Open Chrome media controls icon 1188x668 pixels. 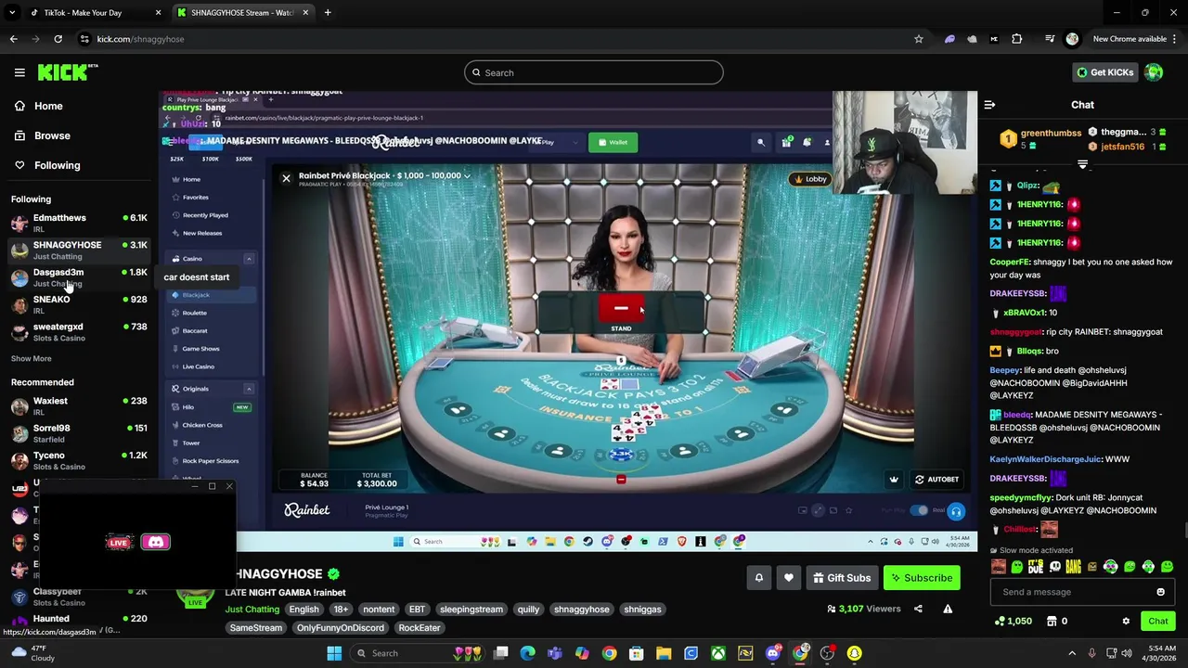(x=1050, y=39)
